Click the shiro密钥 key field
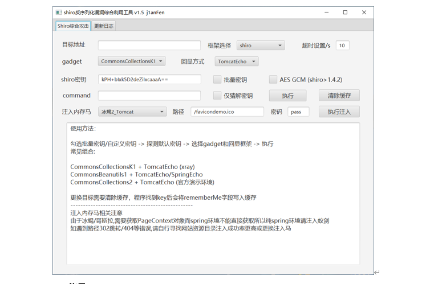 [149, 80]
